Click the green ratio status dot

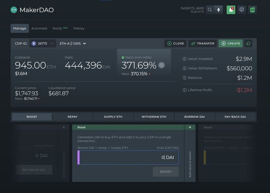(123, 58)
